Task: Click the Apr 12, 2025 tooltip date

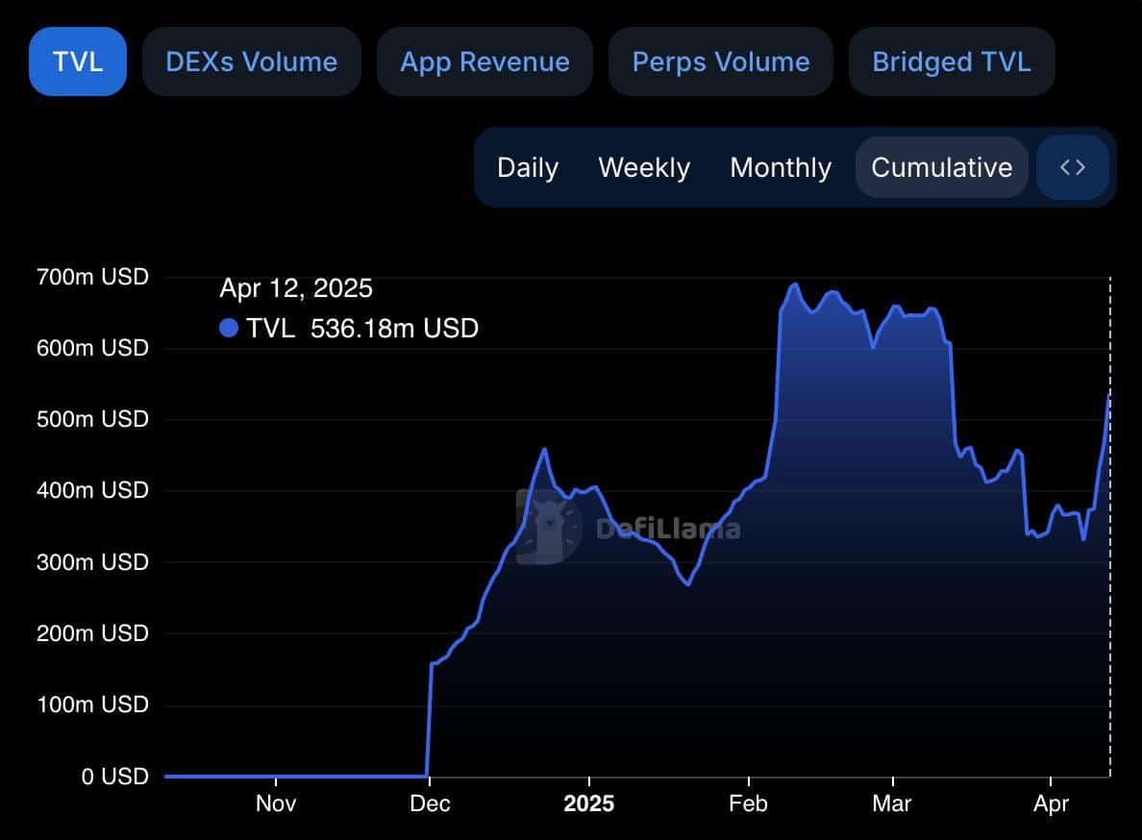Action: [x=296, y=288]
